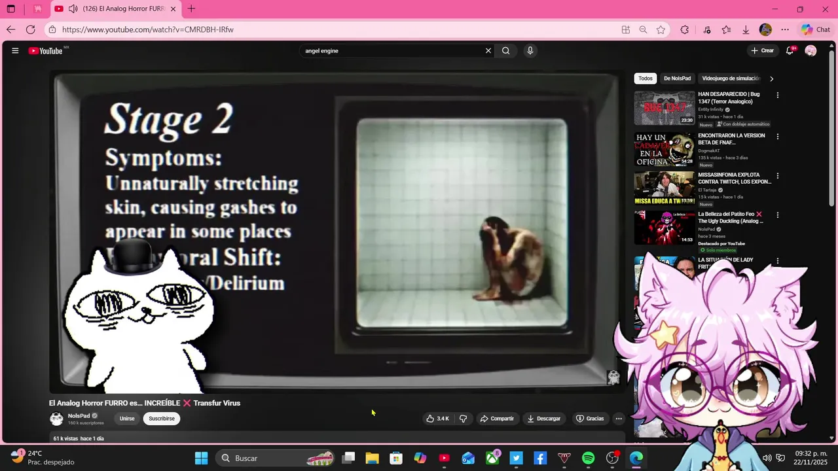The width and height of the screenshot is (838, 471).
Task: Open options for LA SITUACIÓN DE LADY video
Action: click(777, 261)
